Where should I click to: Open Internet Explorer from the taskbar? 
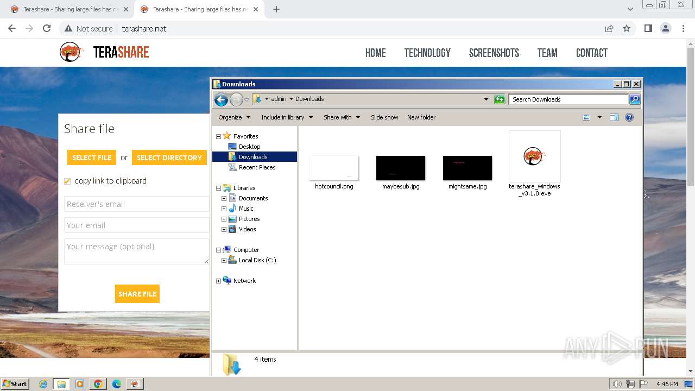(43, 384)
